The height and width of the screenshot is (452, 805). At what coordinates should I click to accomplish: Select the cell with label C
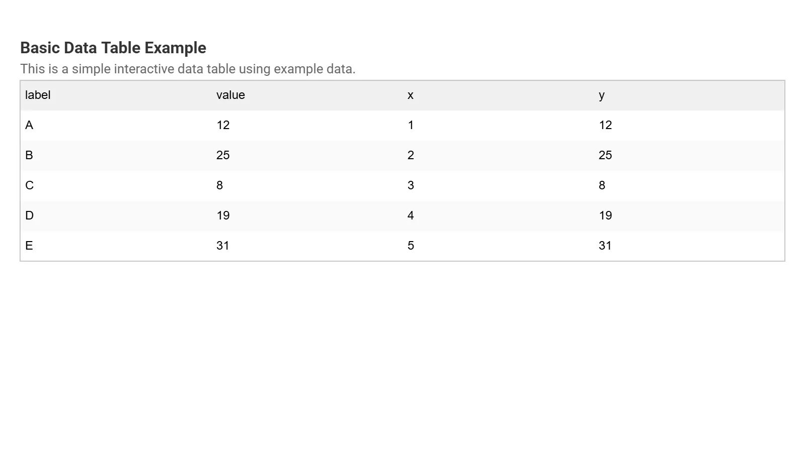(29, 186)
